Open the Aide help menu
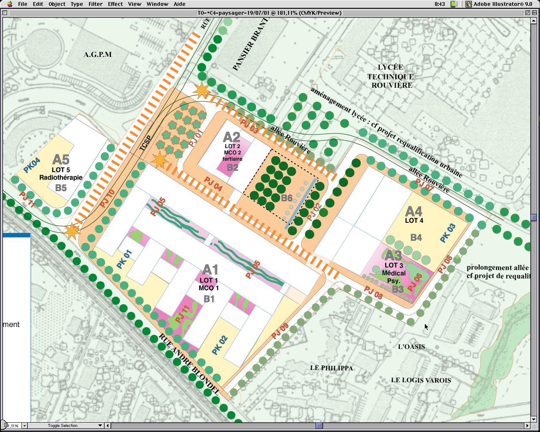The width and height of the screenshot is (540, 432). 179,4
